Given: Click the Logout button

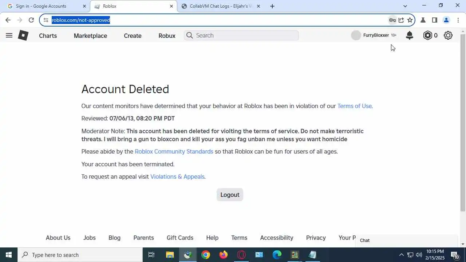Looking at the screenshot, I should [x=230, y=195].
